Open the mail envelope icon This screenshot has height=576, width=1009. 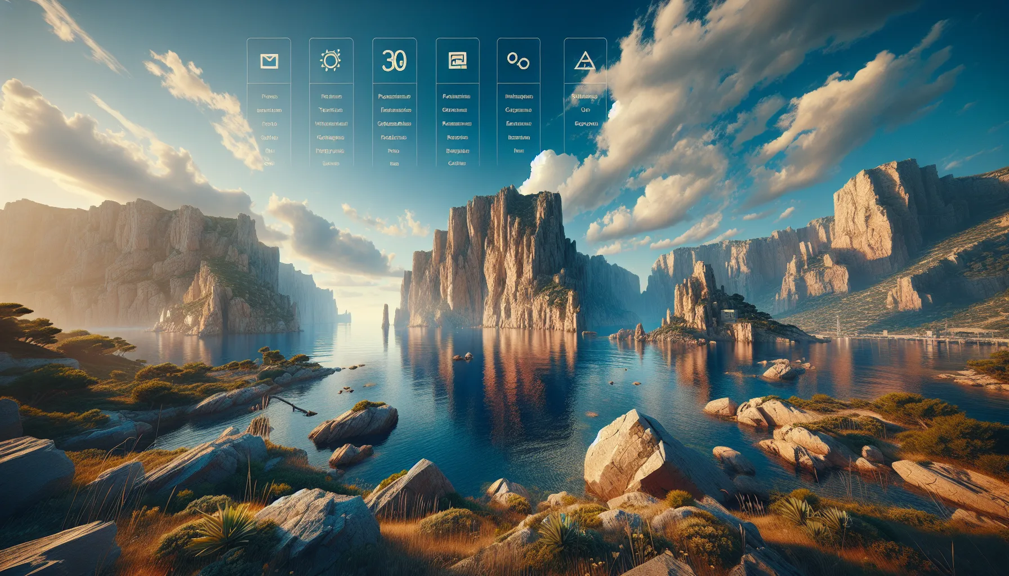click(x=270, y=61)
